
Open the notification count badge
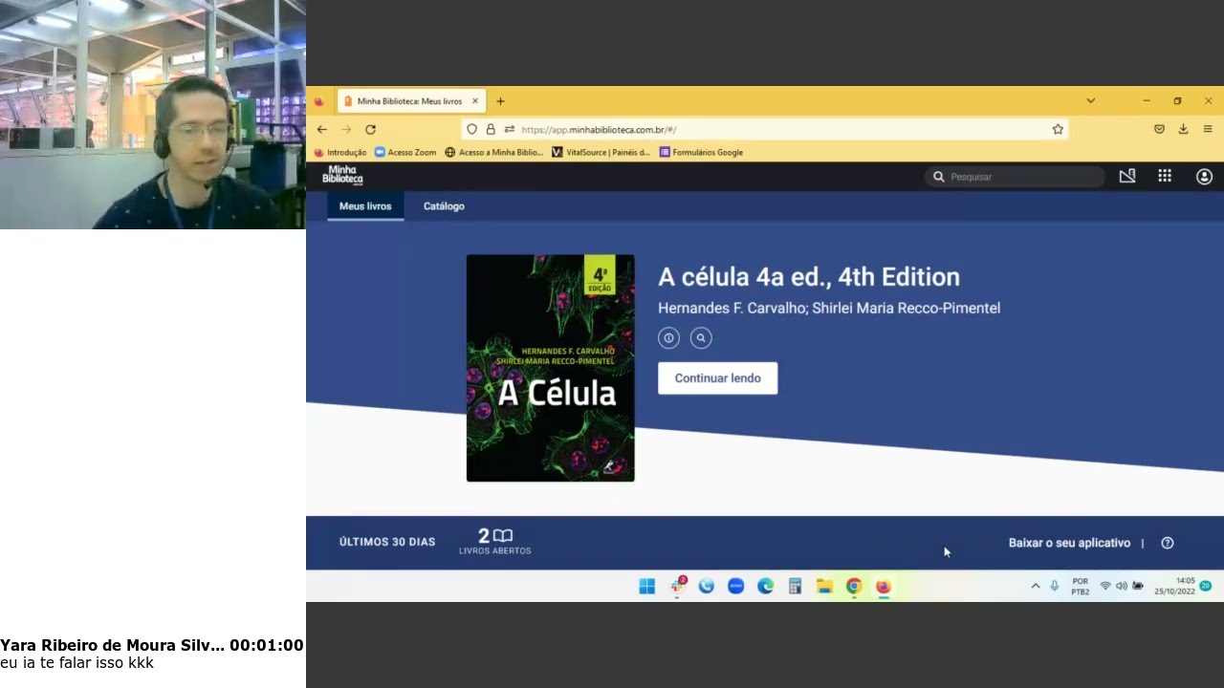(1206, 586)
